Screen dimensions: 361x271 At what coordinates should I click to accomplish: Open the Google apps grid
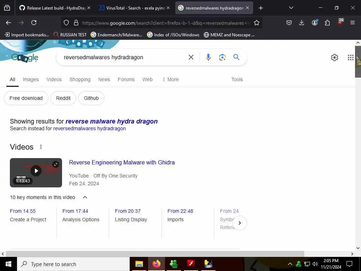(x=350, y=58)
